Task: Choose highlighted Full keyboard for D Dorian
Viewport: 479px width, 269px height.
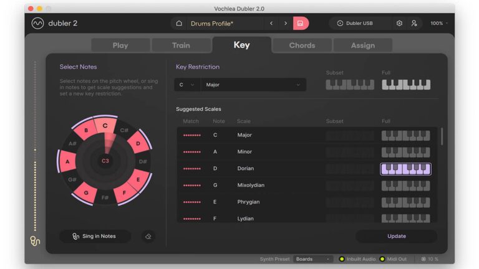Action: pos(405,169)
